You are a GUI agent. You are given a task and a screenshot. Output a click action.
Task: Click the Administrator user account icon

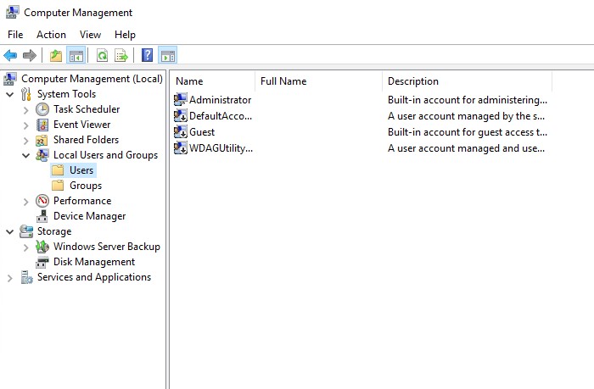click(180, 99)
